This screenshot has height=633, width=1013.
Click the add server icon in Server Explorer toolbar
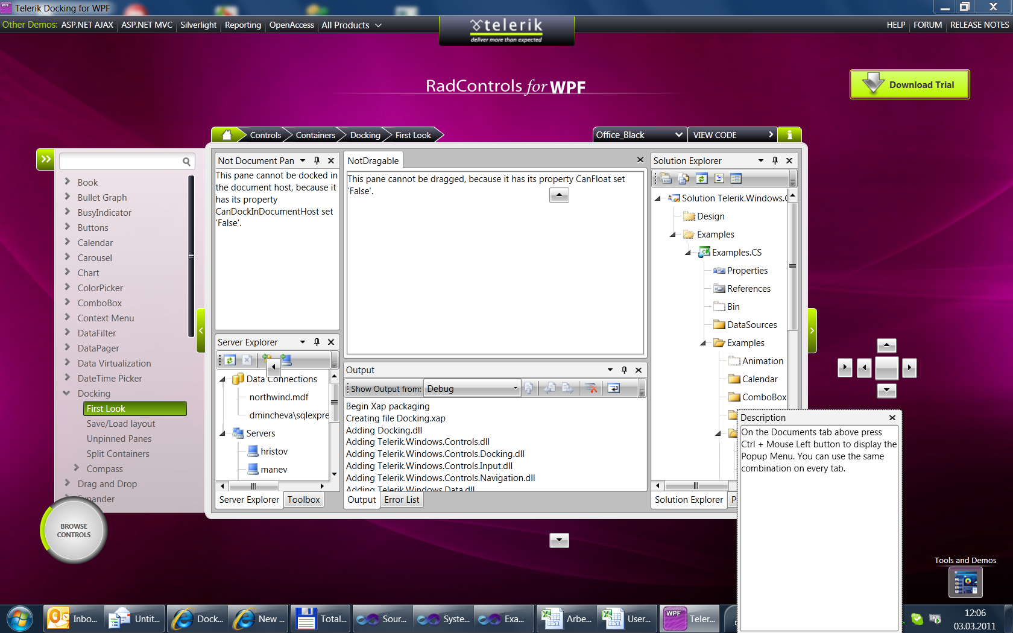[x=285, y=360]
